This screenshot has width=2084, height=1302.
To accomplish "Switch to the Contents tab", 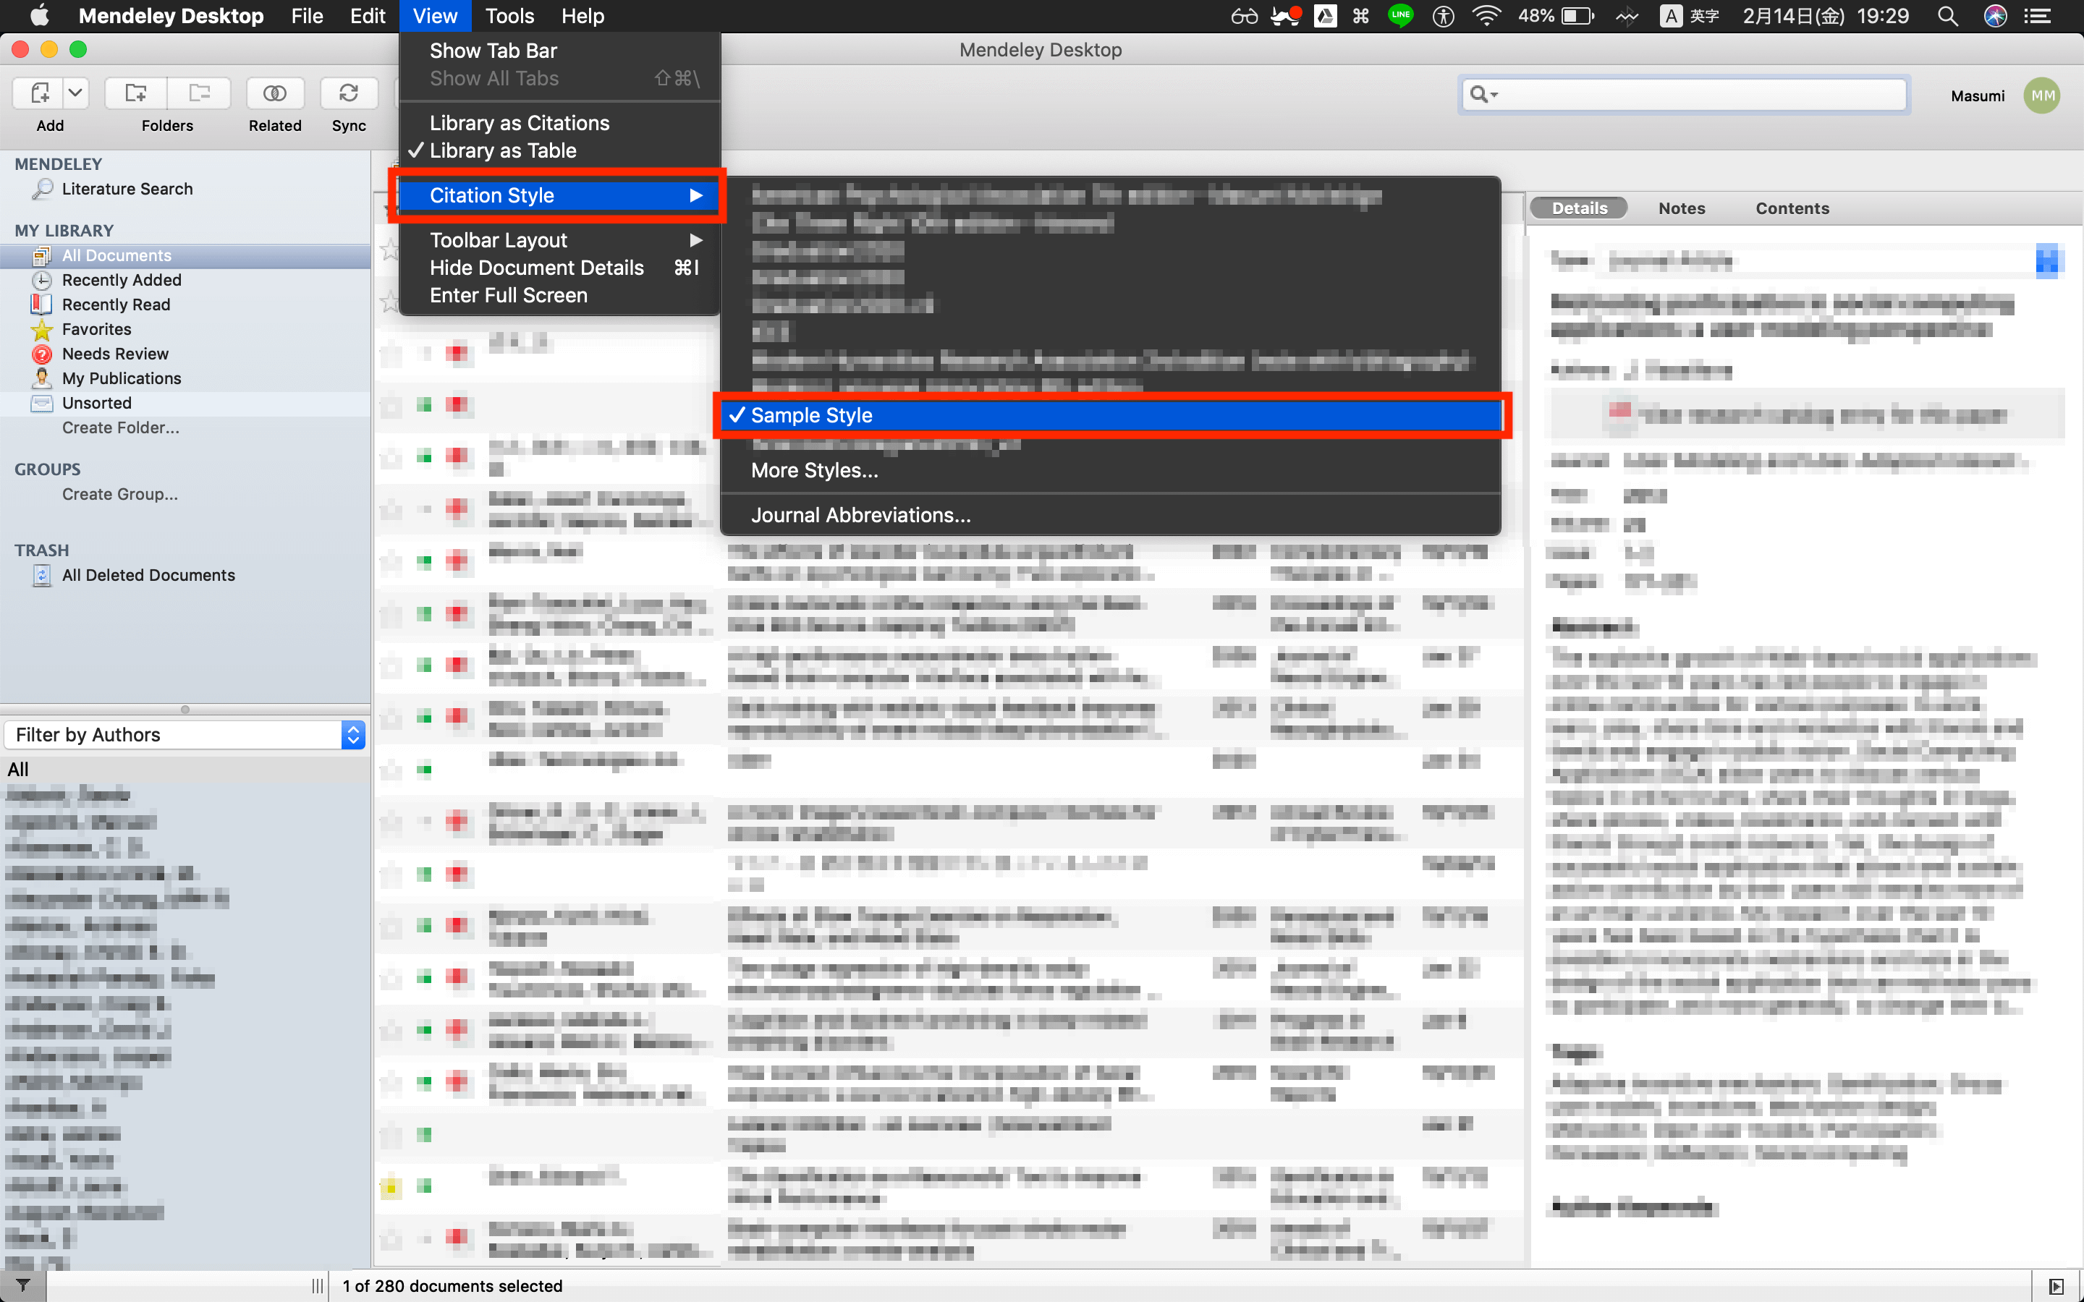I will (1792, 208).
